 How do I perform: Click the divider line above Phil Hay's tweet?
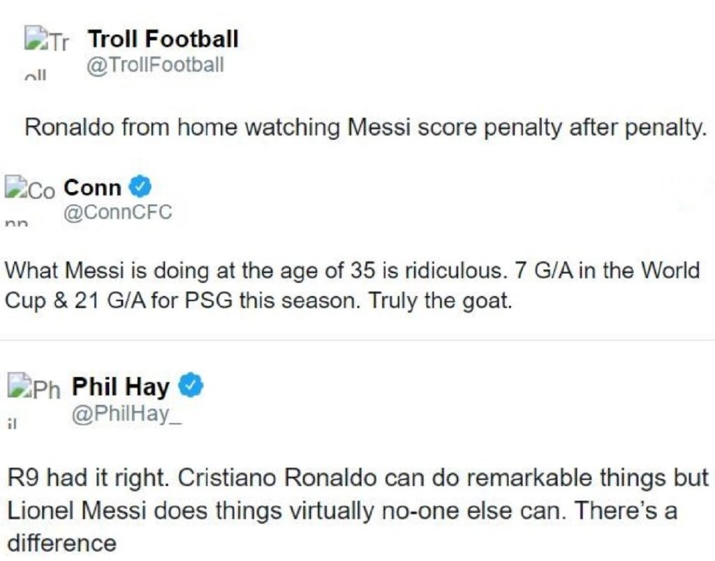357,340
